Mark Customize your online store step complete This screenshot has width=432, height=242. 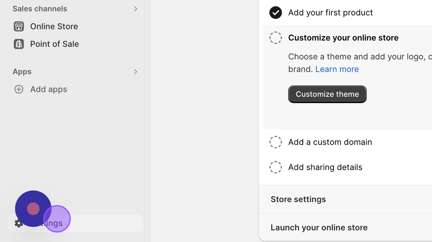pos(275,38)
